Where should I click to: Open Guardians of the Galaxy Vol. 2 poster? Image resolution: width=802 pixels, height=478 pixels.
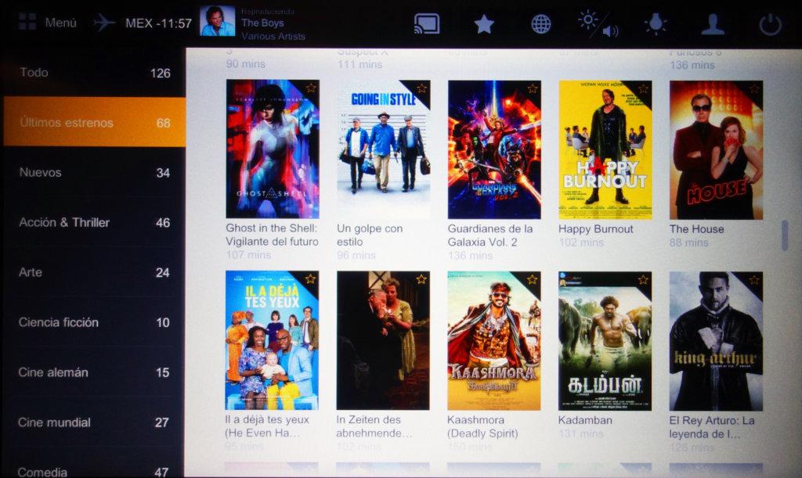[495, 149]
